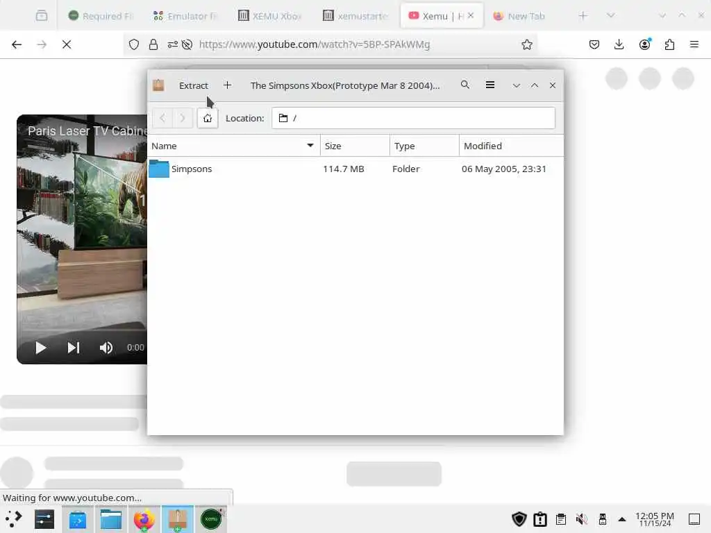Click the Extract button in archive manager

click(x=193, y=85)
